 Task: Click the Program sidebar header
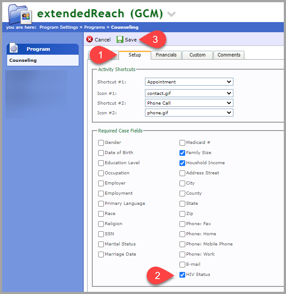click(43, 49)
